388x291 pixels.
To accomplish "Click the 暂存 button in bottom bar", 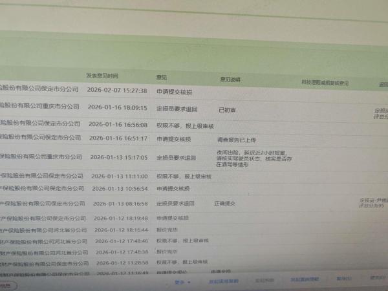I will (x=344, y=279).
